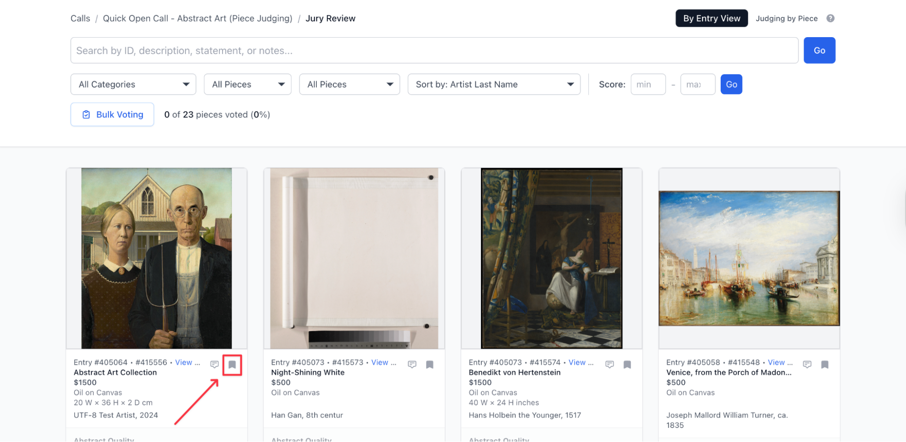
Task: Click 'Joseph Mallord William Turner' artist text
Action: click(727, 420)
